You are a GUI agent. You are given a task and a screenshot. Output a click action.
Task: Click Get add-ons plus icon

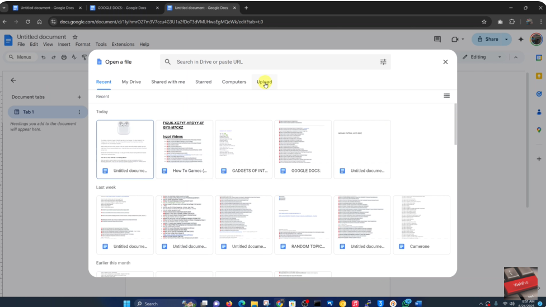point(539,159)
